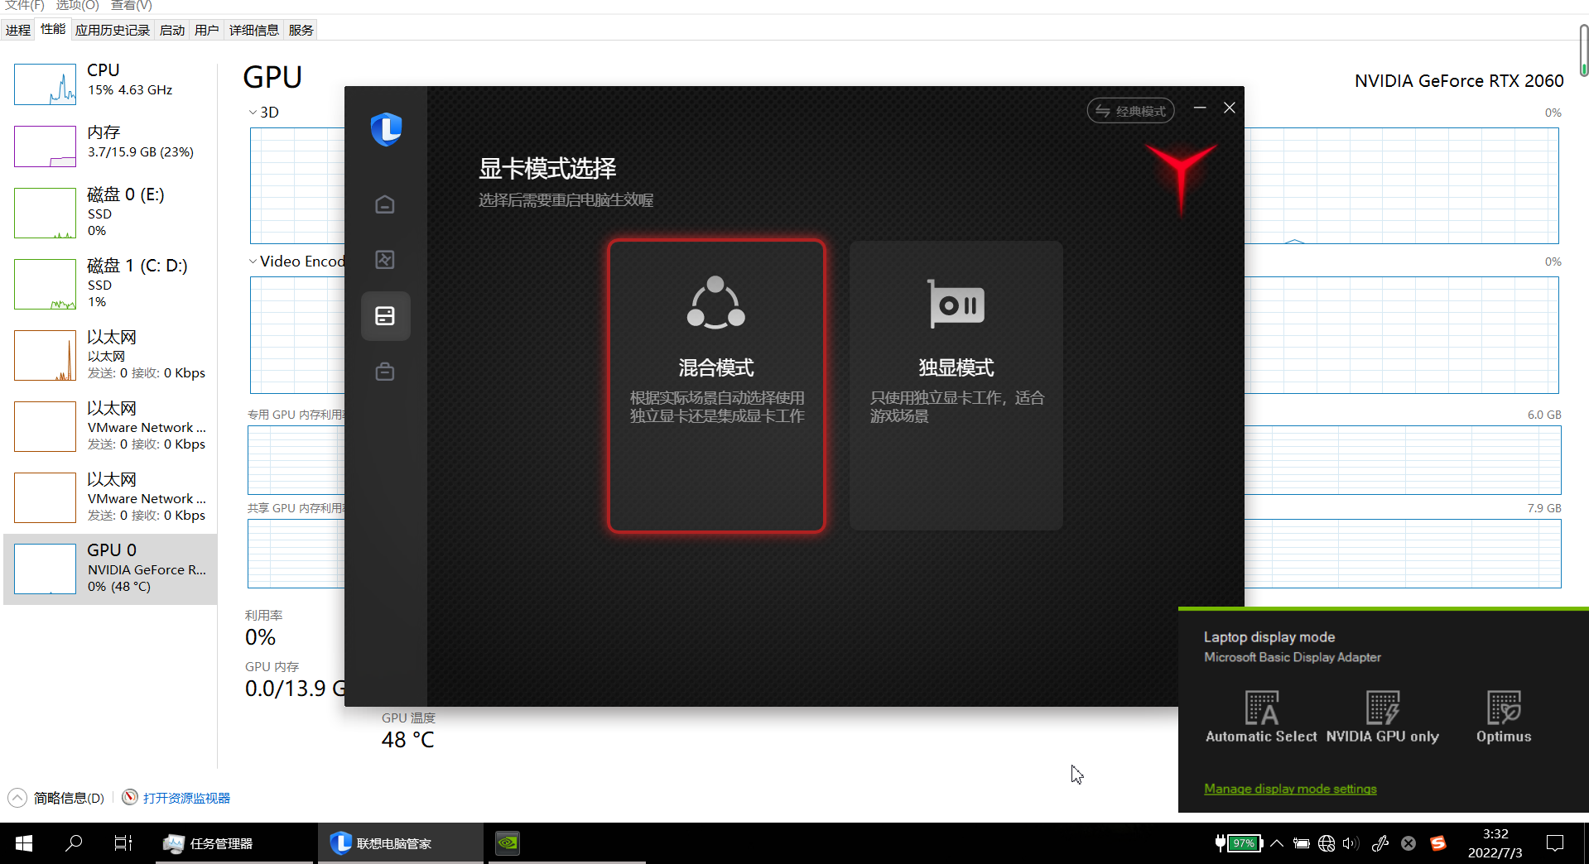Click Sogou input method tray icon
The width and height of the screenshot is (1589, 864).
click(x=1438, y=843)
